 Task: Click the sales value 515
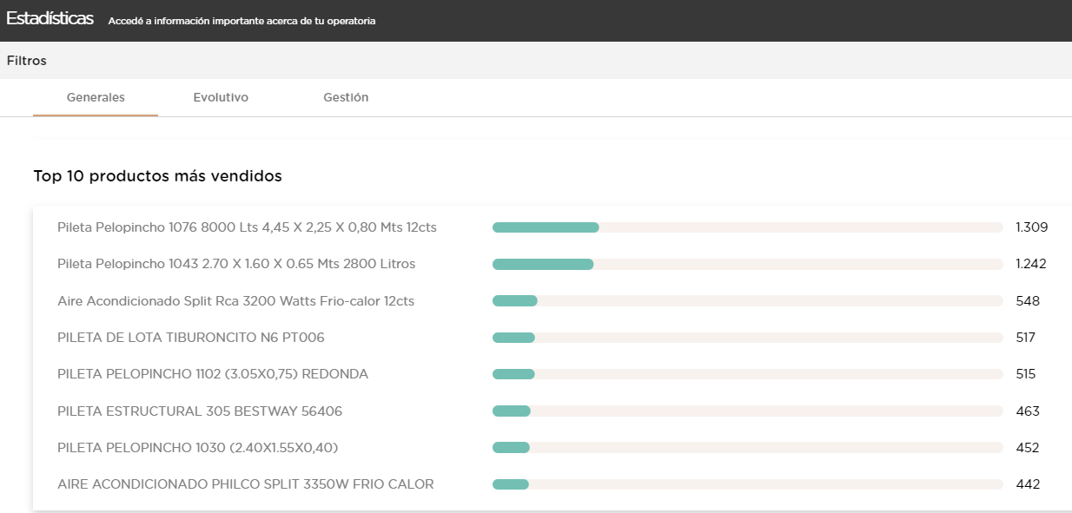tap(1026, 374)
